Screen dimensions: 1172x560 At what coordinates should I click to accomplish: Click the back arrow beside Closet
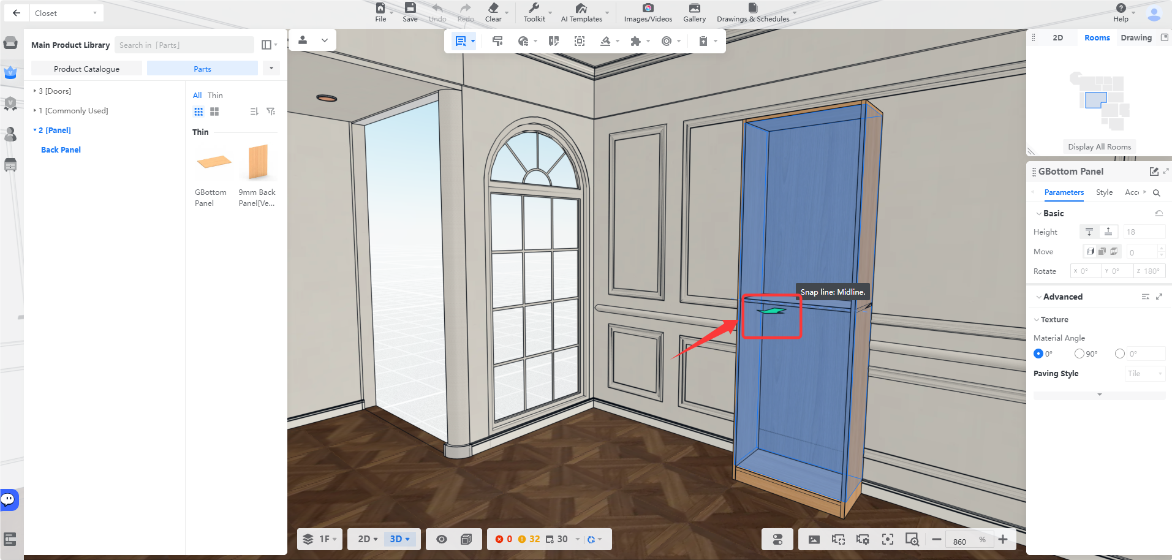(x=17, y=13)
